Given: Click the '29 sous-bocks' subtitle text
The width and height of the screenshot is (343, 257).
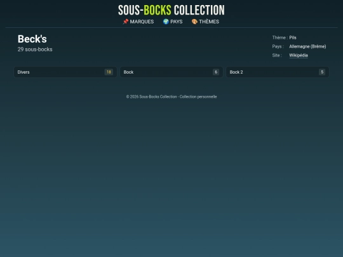Looking at the screenshot, I should click(x=35, y=49).
